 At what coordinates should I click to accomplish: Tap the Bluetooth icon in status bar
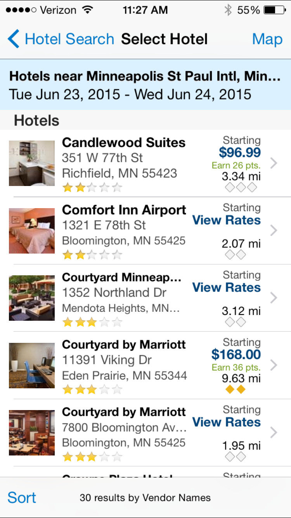(x=228, y=10)
